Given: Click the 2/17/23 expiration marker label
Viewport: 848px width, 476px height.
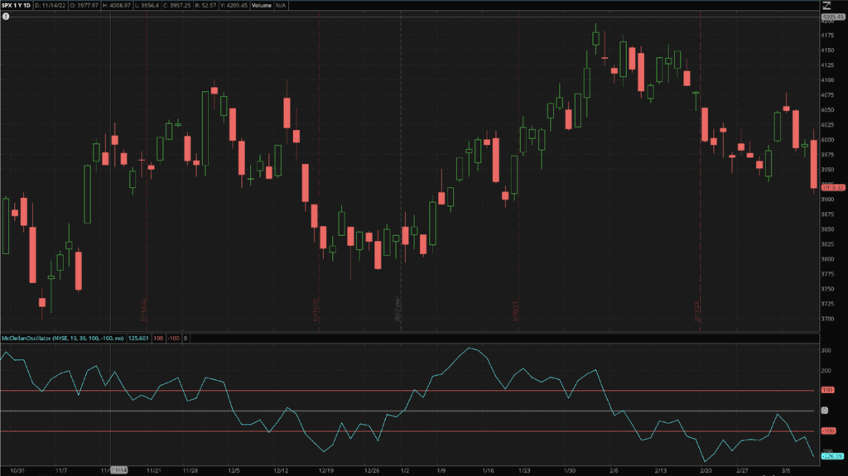Looking at the screenshot, I should [x=697, y=311].
